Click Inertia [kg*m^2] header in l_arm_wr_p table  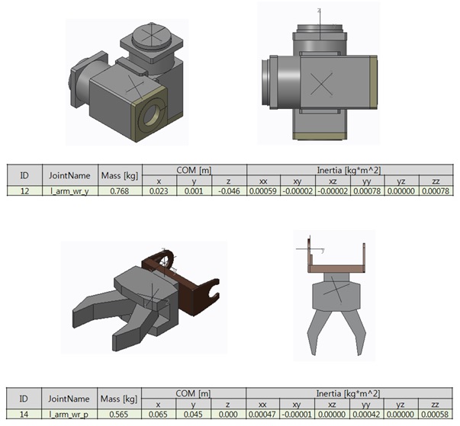coord(349,393)
